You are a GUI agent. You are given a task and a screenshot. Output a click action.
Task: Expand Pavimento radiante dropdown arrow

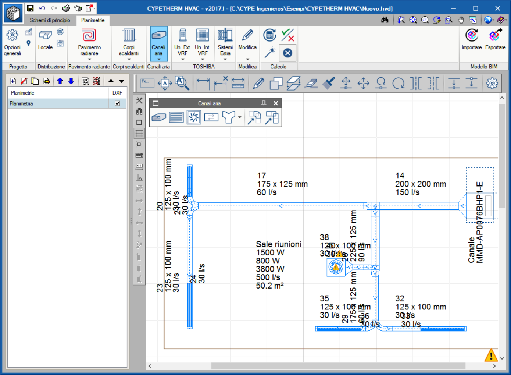point(89,59)
